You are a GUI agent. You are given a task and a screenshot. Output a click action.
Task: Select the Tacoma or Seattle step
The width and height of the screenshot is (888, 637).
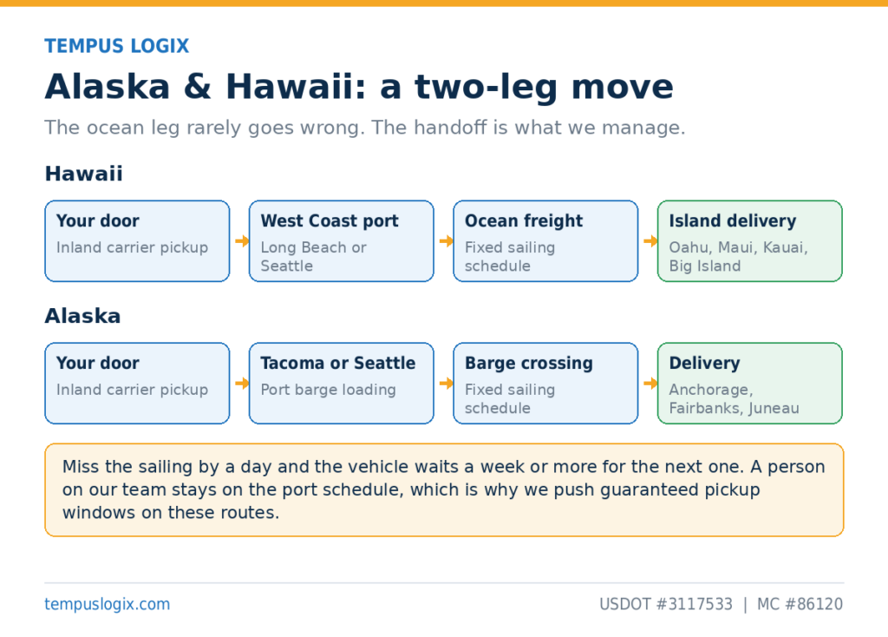pos(342,383)
